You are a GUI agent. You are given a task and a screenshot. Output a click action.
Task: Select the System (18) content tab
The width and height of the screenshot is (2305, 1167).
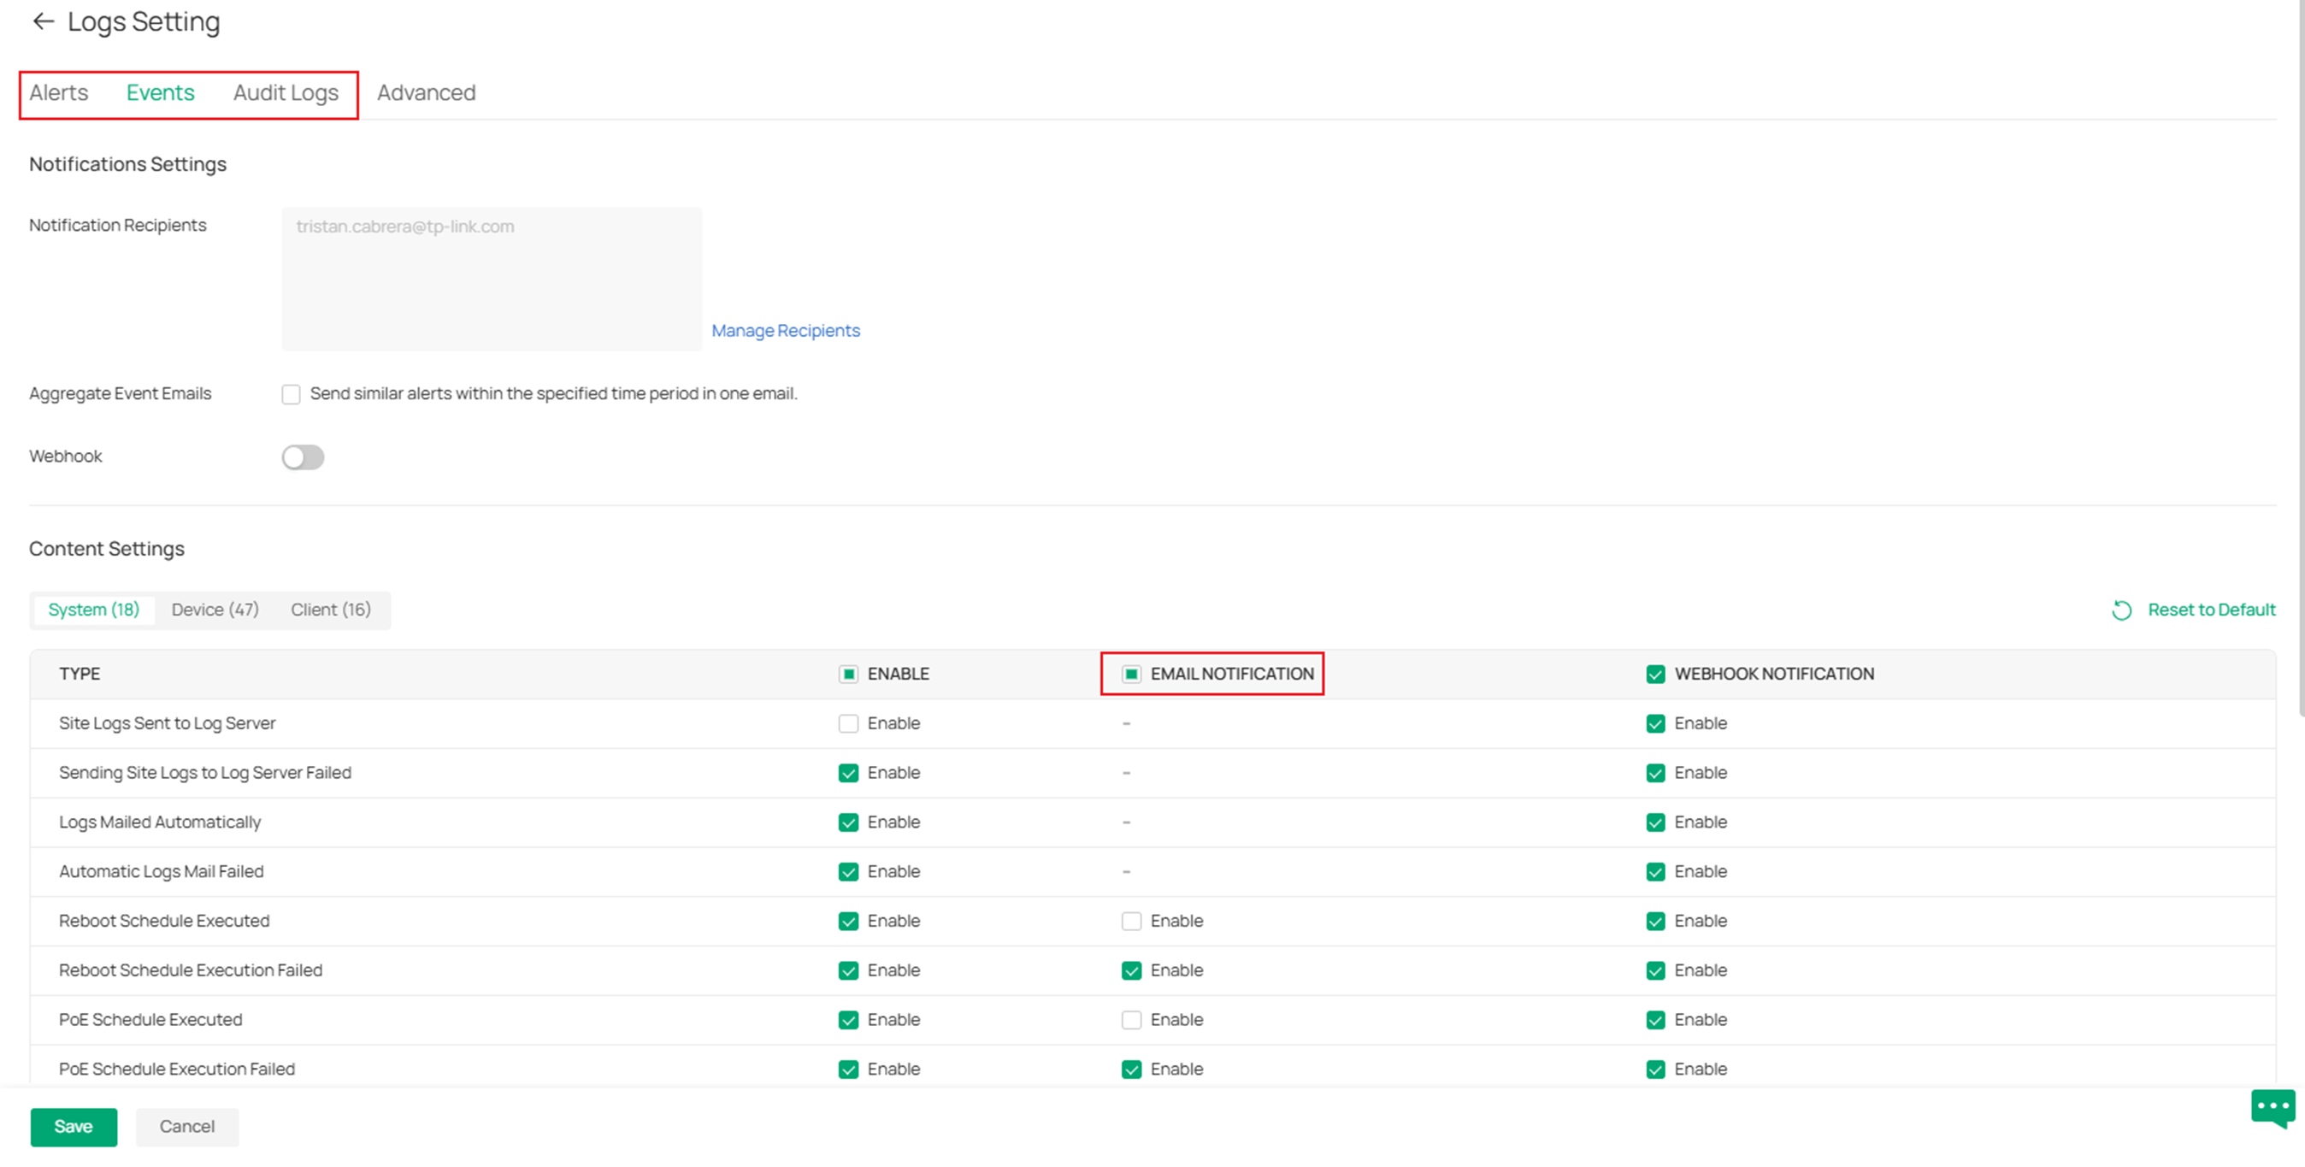pyautogui.click(x=94, y=610)
